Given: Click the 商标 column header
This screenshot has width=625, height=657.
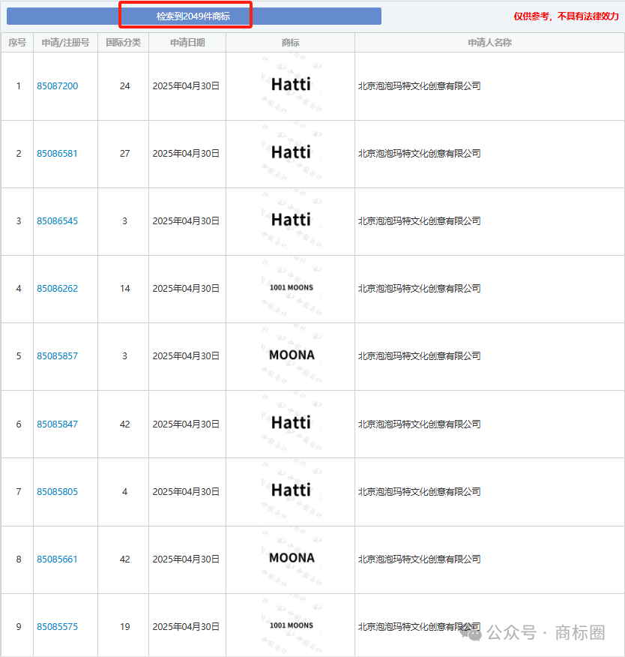Looking at the screenshot, I should (x=290, y=42).
